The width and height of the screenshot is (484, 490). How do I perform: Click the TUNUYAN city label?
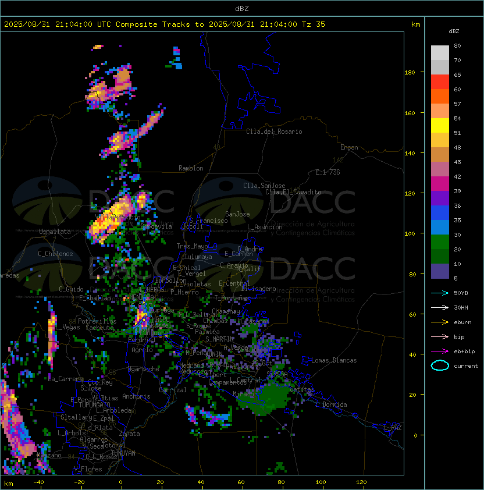[123, 453]
